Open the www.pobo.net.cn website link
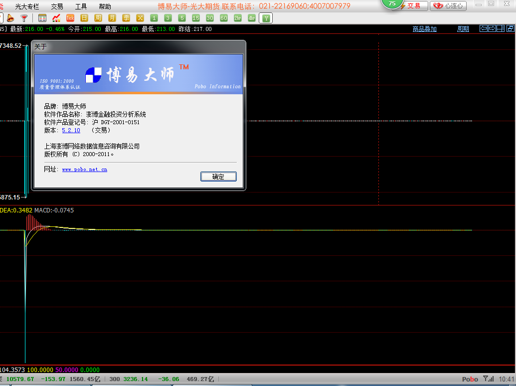The width and height of the screenshot is (516, 386). click(84, 170)
